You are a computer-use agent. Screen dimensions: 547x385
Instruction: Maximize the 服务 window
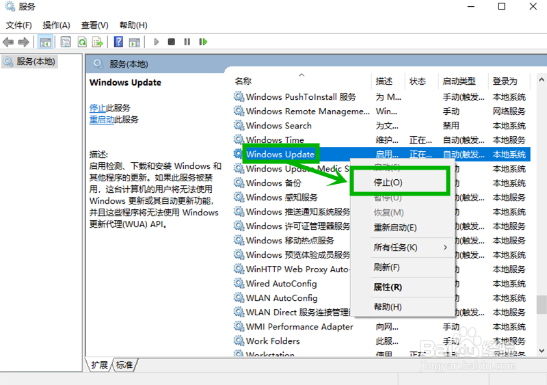coord(501,6)
